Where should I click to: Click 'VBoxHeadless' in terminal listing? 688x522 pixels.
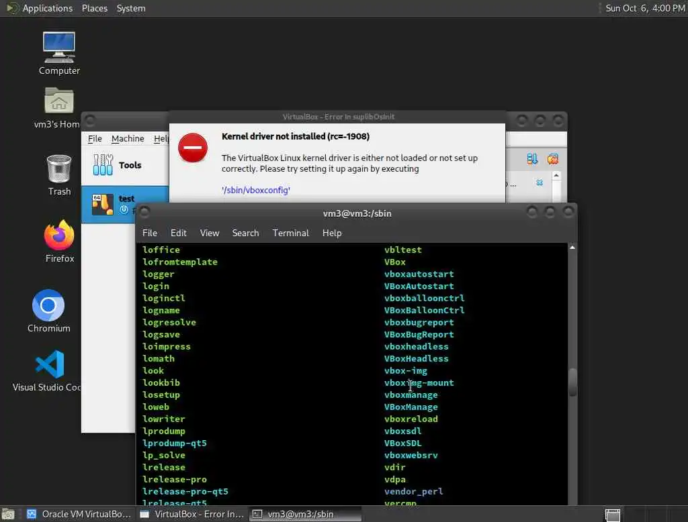(x=416, y=358)
